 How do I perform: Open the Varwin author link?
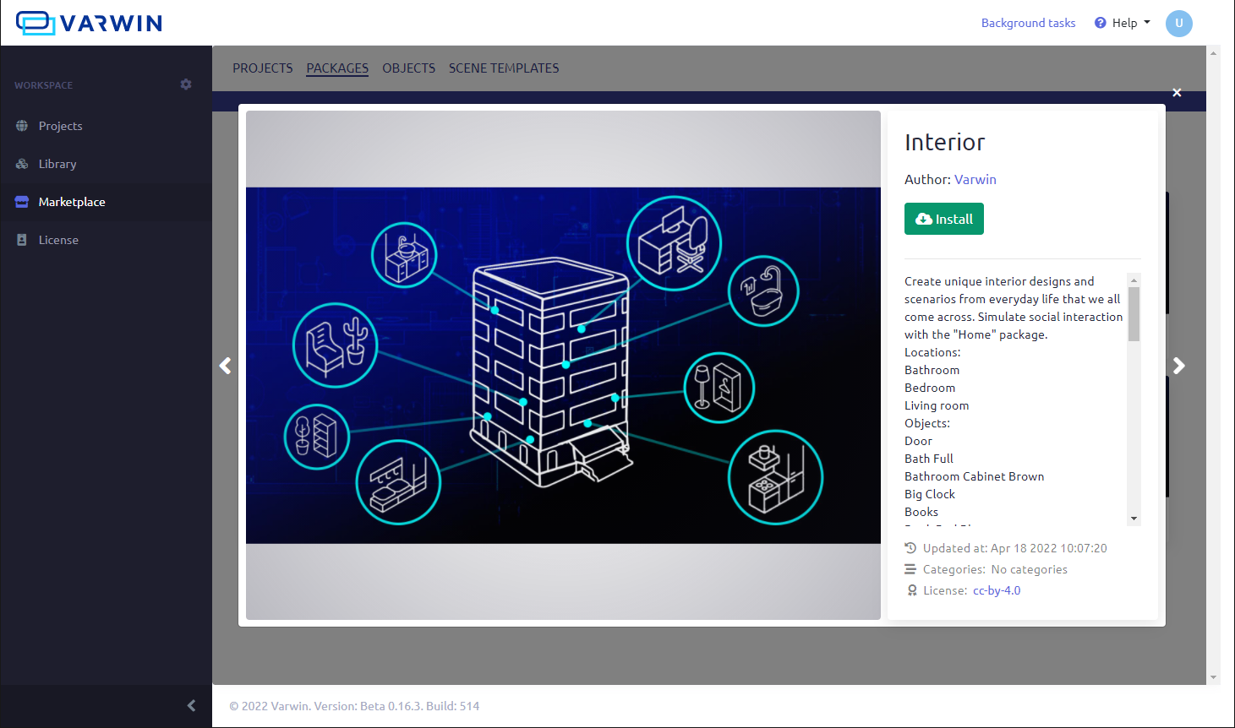coord(975,179)
